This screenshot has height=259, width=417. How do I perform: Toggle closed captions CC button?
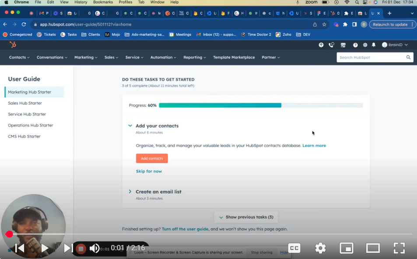point(294,248)
